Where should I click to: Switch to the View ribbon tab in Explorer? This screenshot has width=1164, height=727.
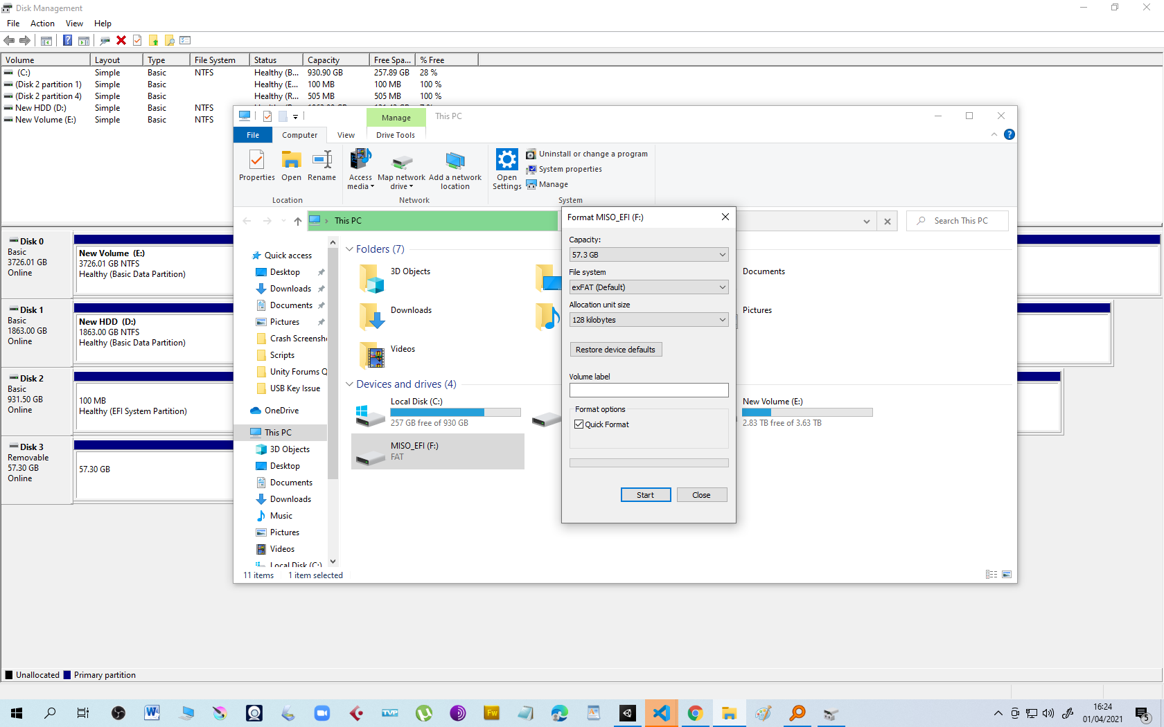tap(346, 135)
